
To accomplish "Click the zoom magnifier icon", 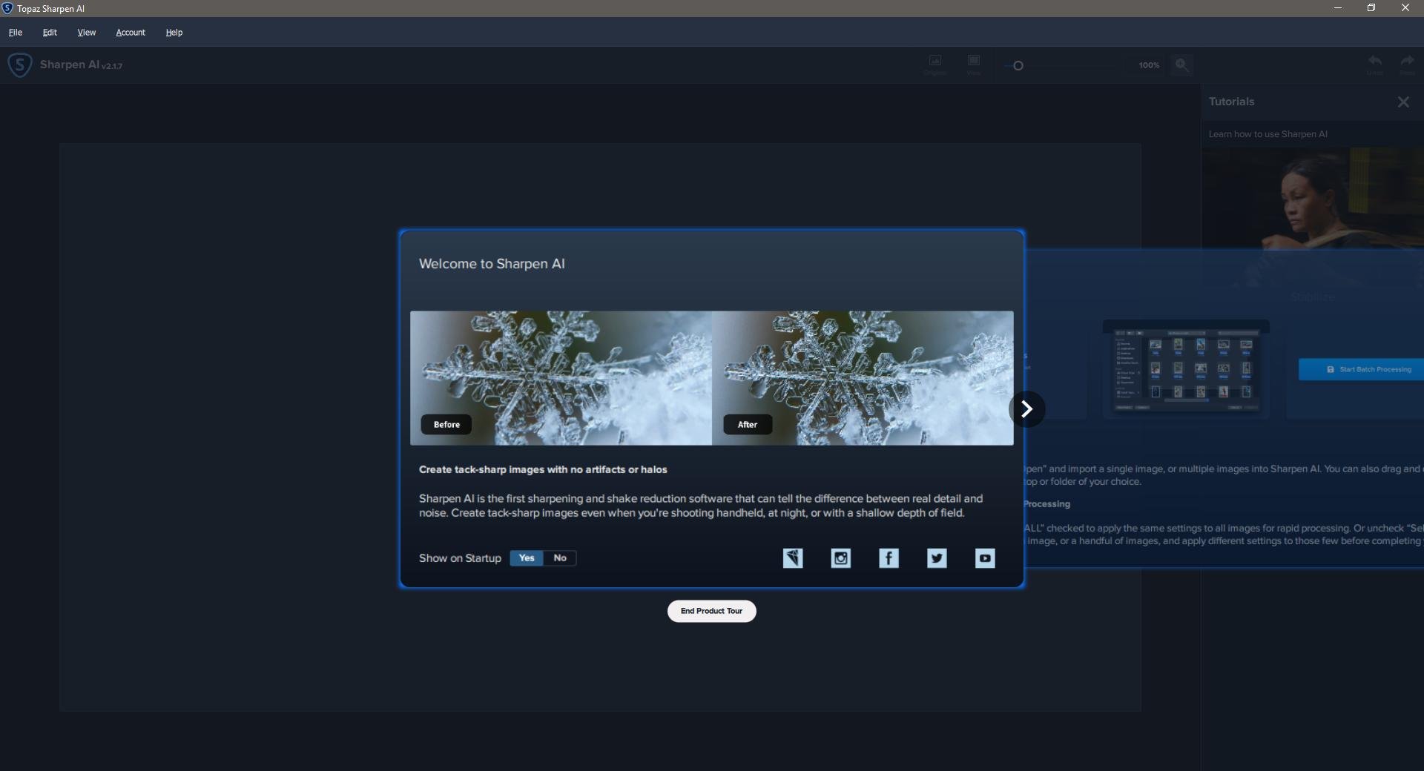I will pyautogui.click(x=1182, y=65).
